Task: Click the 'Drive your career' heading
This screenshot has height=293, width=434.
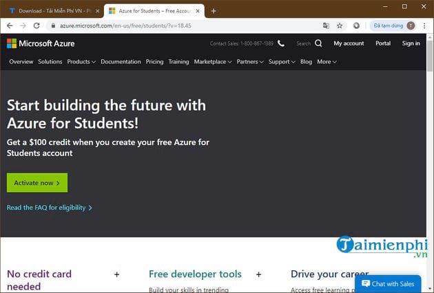Action: coord(330,274)
